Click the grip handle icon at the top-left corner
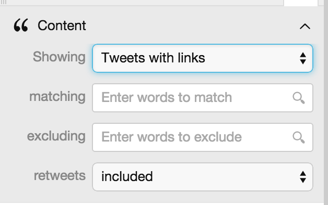 click(4, 2)
